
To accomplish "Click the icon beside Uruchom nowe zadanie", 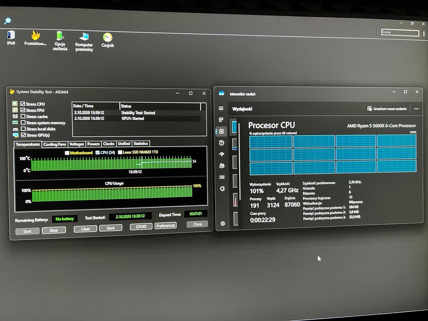I will pyautogui.click(x=369, y=109).
